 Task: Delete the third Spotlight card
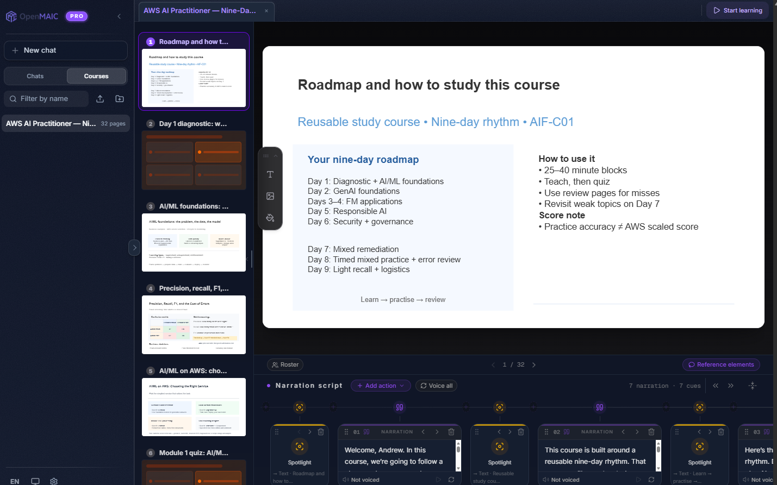[x=721, y=432]
